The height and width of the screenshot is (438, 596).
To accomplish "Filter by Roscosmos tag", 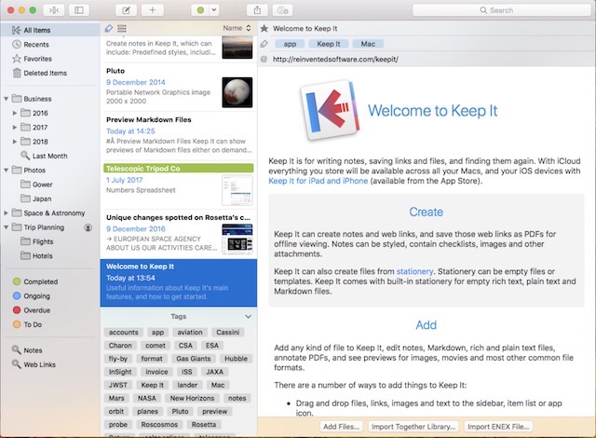I will click(159, 425).
